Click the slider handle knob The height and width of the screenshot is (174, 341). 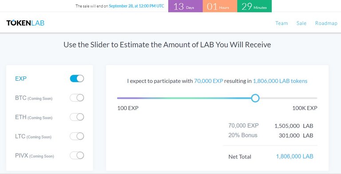(x=255, y=98)
